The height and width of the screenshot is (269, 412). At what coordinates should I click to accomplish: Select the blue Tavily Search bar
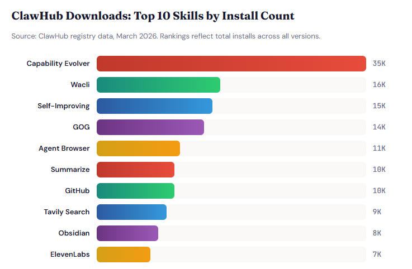tap(131, 212)
